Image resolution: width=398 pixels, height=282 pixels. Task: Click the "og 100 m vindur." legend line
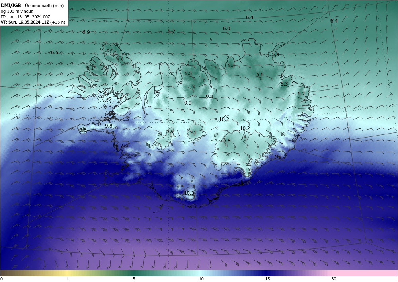[17, 11]
